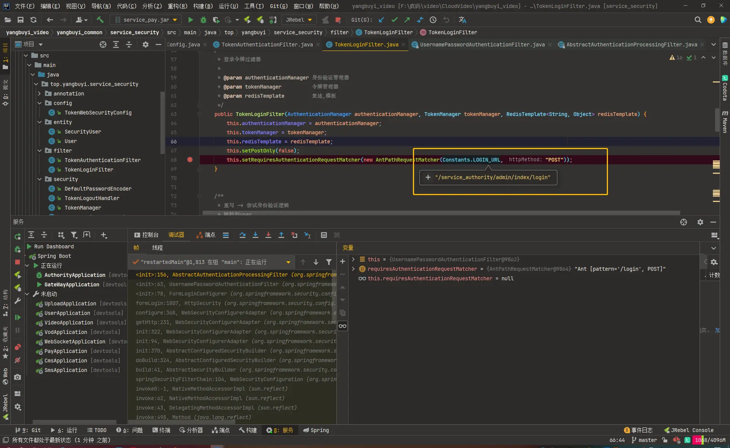The width and height of the screenshot is (730, 448).
Task: Switch to 线程 threads tab
Action: click(157, 248)
